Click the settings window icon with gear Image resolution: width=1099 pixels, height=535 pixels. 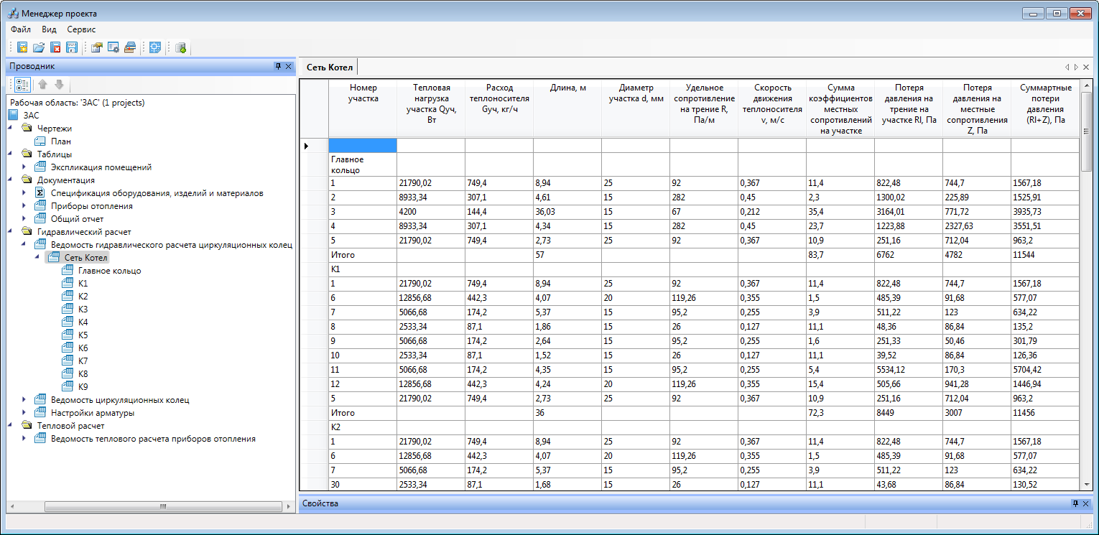pos(113,47)
